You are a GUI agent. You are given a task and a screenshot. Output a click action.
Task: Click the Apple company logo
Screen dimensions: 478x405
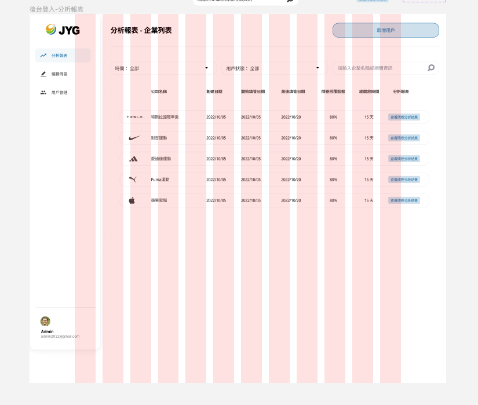point(132,200)
